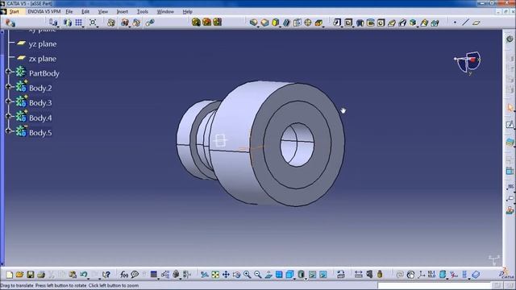Open the Insert menu

(x=122, y=11)
